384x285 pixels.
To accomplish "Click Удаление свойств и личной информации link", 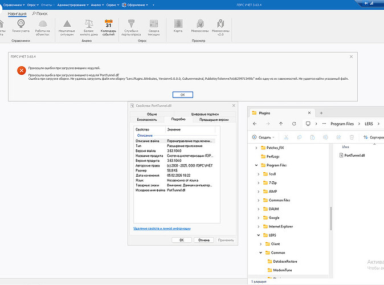I will pyautogui.click(x=162, y=228).
